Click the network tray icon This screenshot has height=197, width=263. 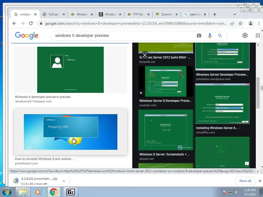(x=231, y=192)
